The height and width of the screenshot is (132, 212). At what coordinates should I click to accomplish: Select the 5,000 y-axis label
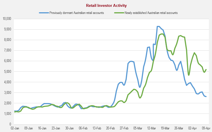tap(7, 72)
